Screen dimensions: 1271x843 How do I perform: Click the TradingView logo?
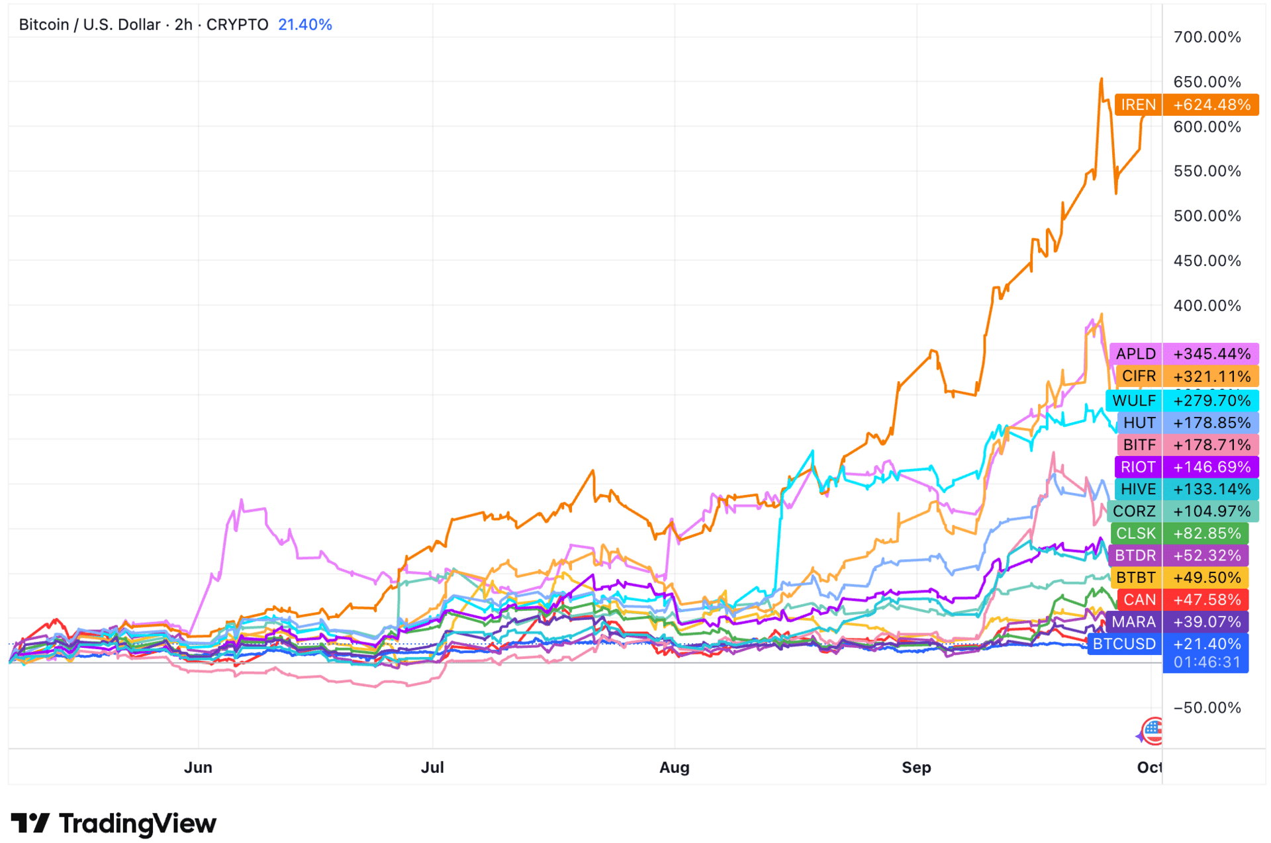(x=113, y=823)
